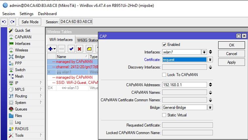Open Bridge sidebar entry
Image resolution: width=248 pixels, height=140 pixels.
[x=20, y=57]
